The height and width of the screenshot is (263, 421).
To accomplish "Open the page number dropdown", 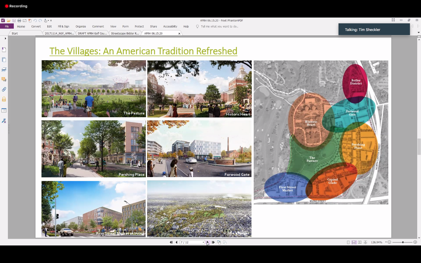I will click(203, 242).
